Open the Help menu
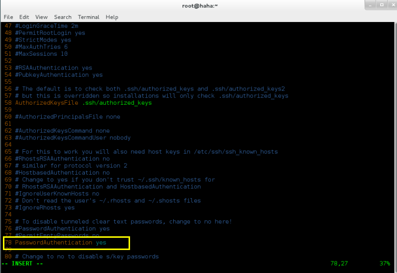 [112, 17]
